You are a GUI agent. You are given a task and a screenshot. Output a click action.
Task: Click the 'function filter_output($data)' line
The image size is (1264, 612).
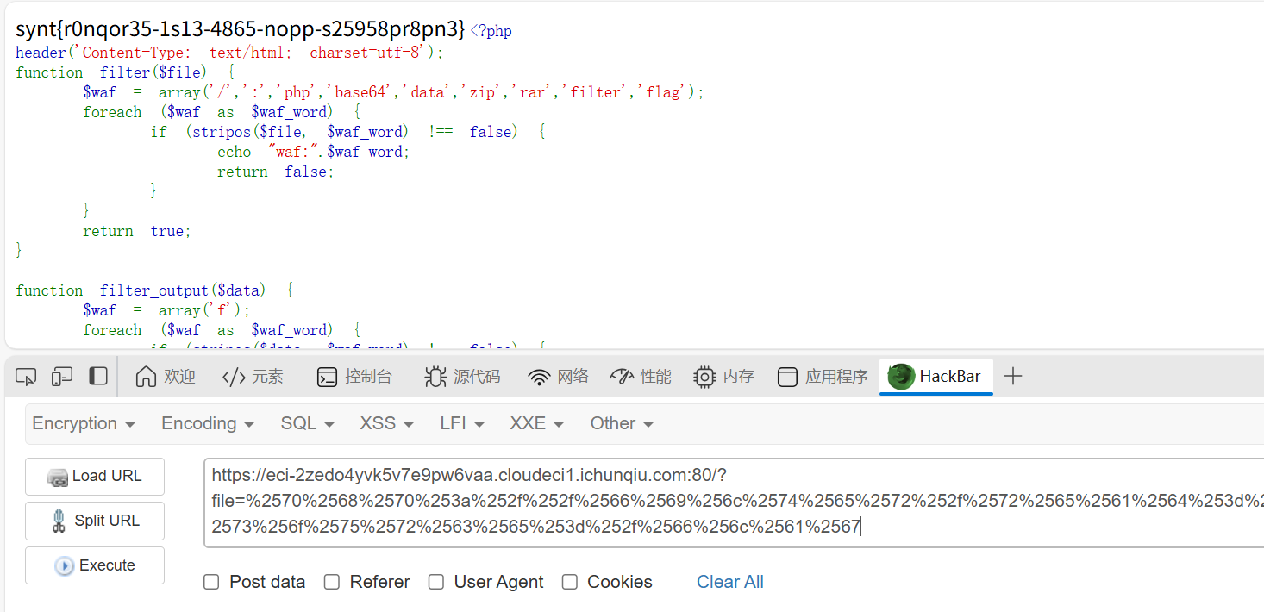[x=155, y=290]
